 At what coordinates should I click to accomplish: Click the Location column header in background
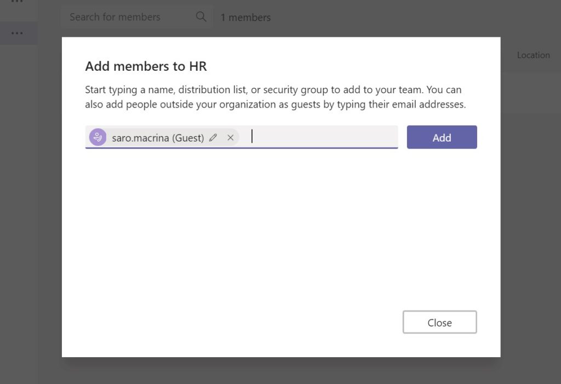533,55
